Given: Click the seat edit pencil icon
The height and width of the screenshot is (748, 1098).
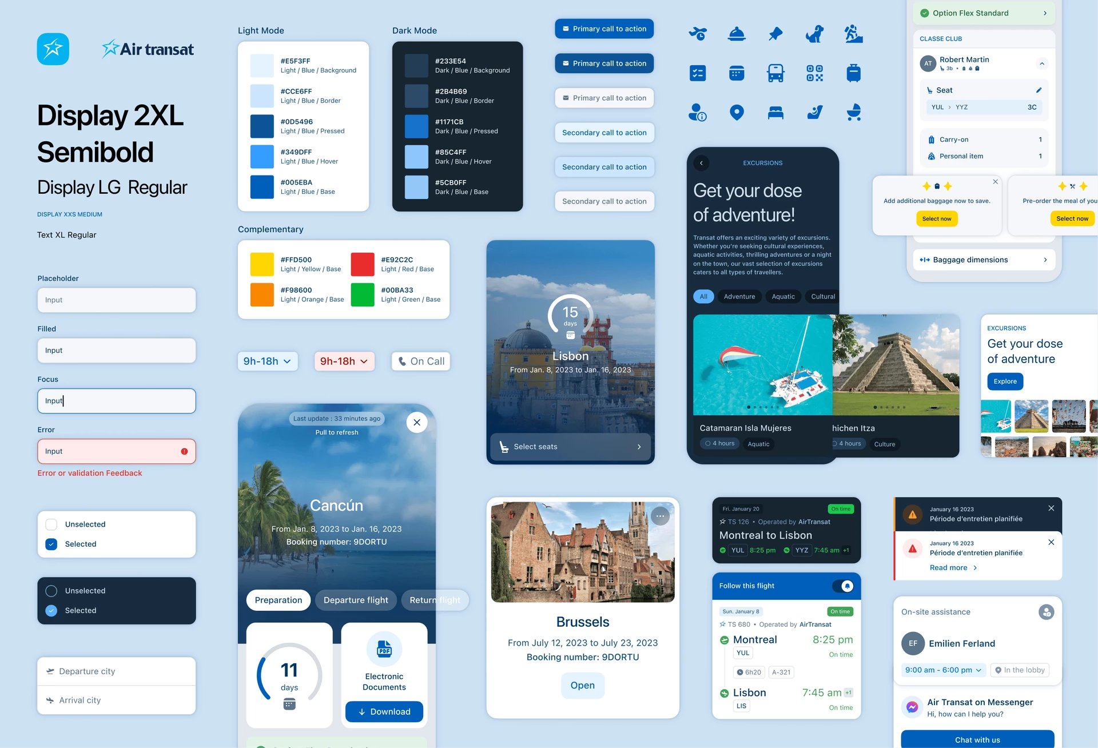Looking at the screenshot, I should [1039, 90].
